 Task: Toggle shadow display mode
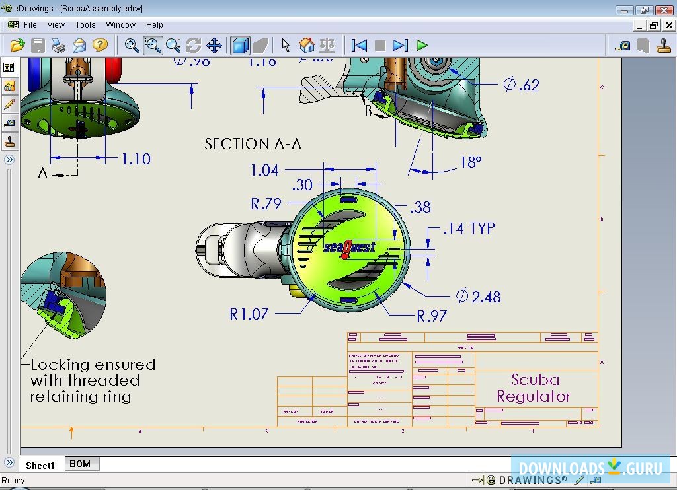(x=260, y=46)
